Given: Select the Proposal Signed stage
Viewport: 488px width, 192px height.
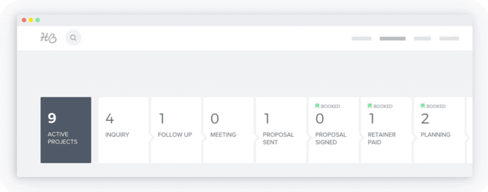Looking at the screenshot, I should tap(333, 130).
